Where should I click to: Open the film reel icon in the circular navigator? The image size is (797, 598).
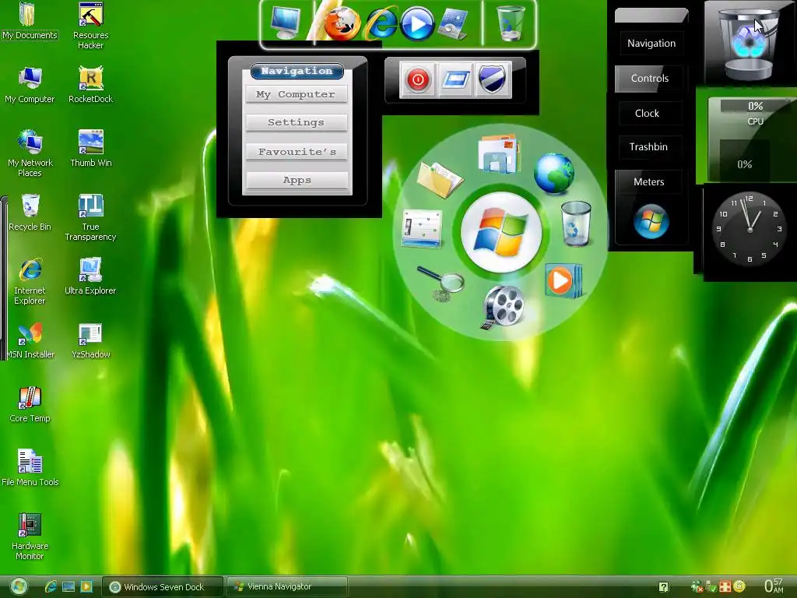[x=503, y=307]
